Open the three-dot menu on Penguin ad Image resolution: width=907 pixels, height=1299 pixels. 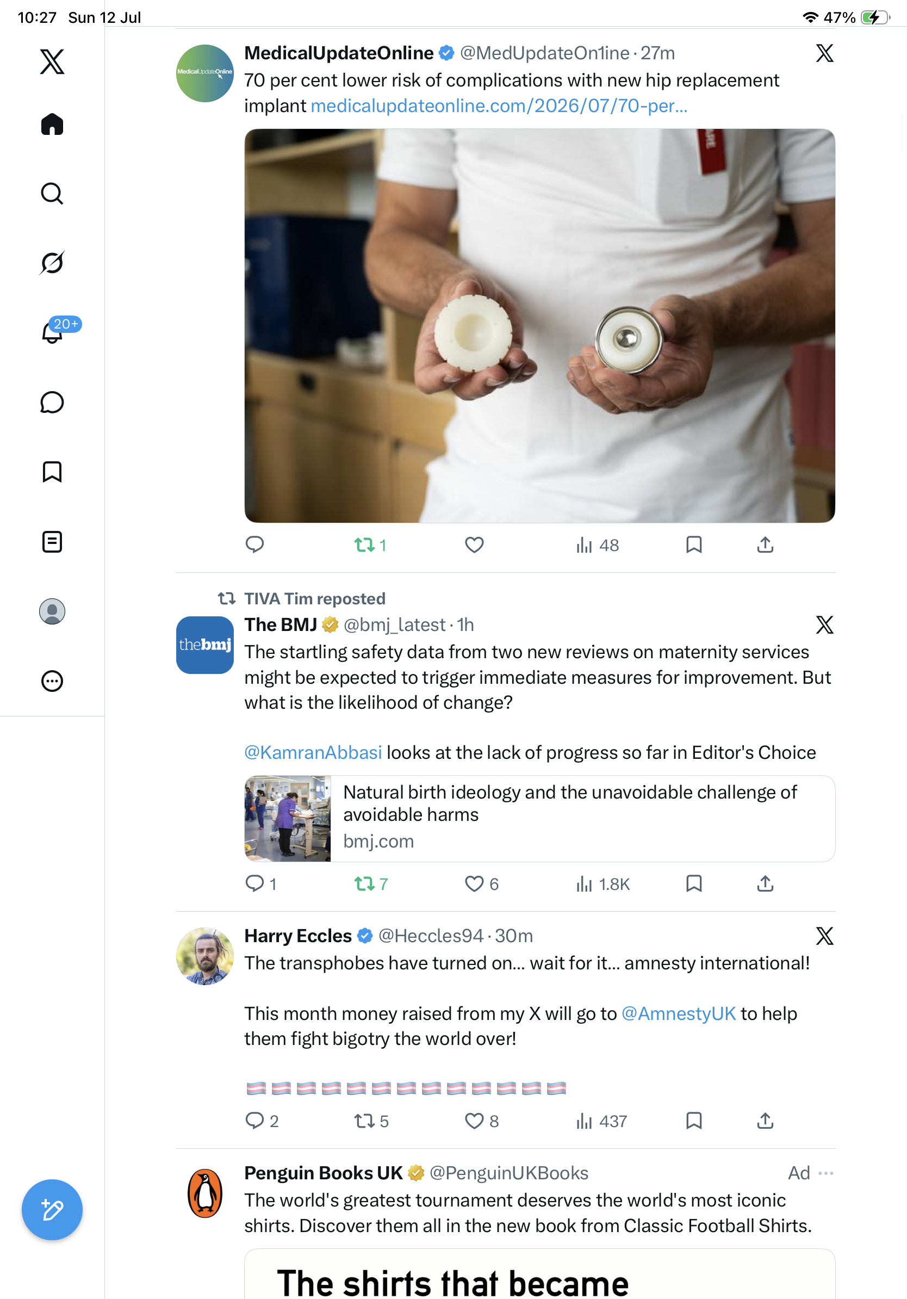(x=825, y=1173)
